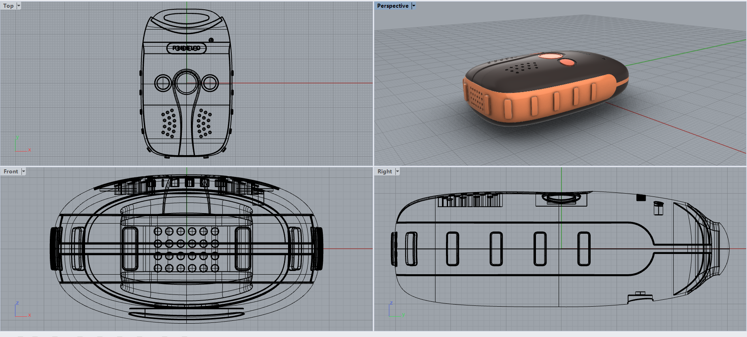Select the oval handle opening in Top view
This screenshot has height=337, width=747.
pos(186,19)
